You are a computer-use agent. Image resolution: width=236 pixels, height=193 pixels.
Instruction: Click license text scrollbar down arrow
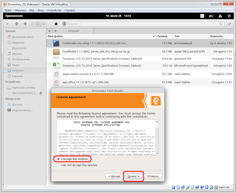tap(157, 154)
